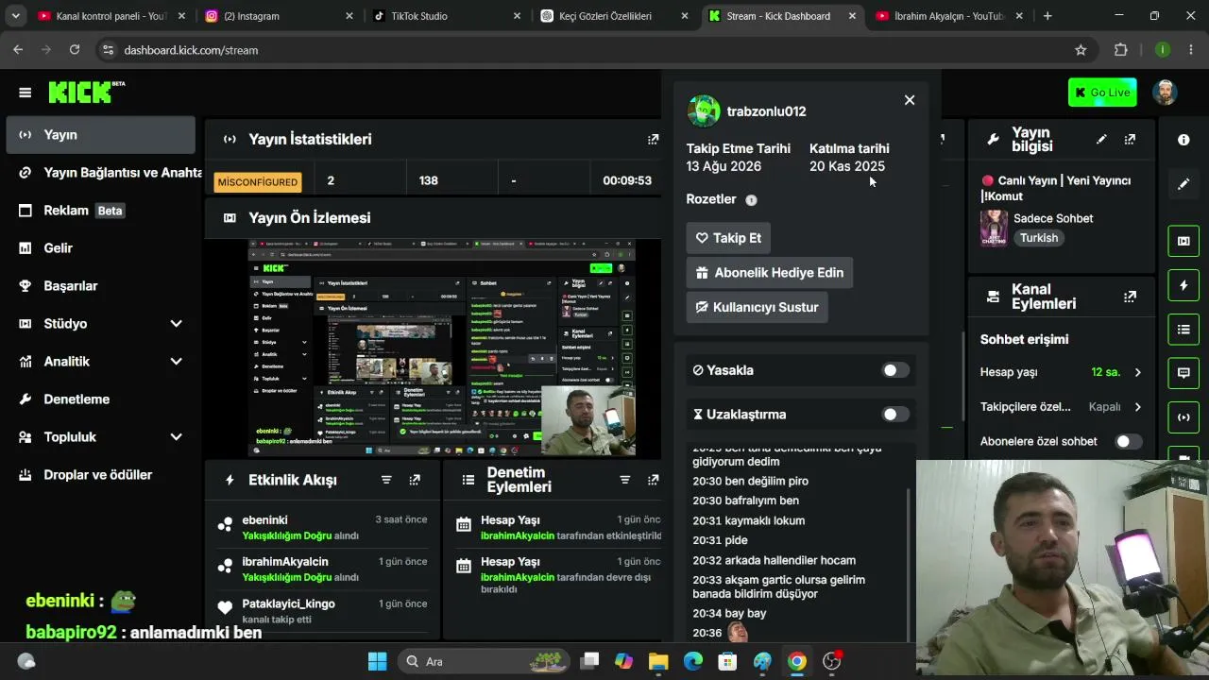Click the Rozetler info icon

751,200
